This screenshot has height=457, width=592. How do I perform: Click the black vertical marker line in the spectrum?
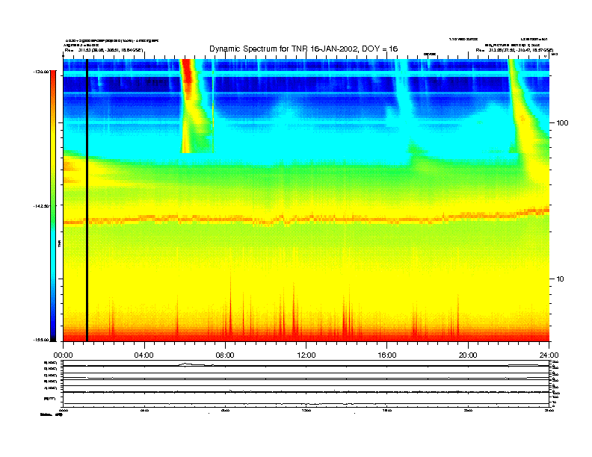(87, 200)
